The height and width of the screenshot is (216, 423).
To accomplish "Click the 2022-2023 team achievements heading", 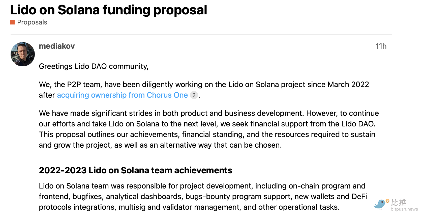I will click(136, 170).
